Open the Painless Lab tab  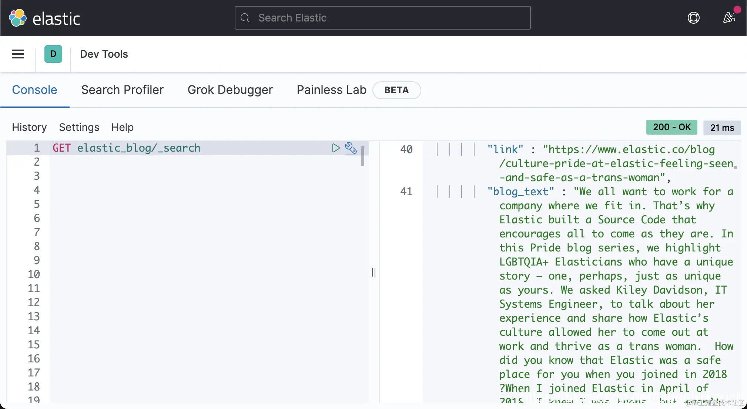point(331,90)
